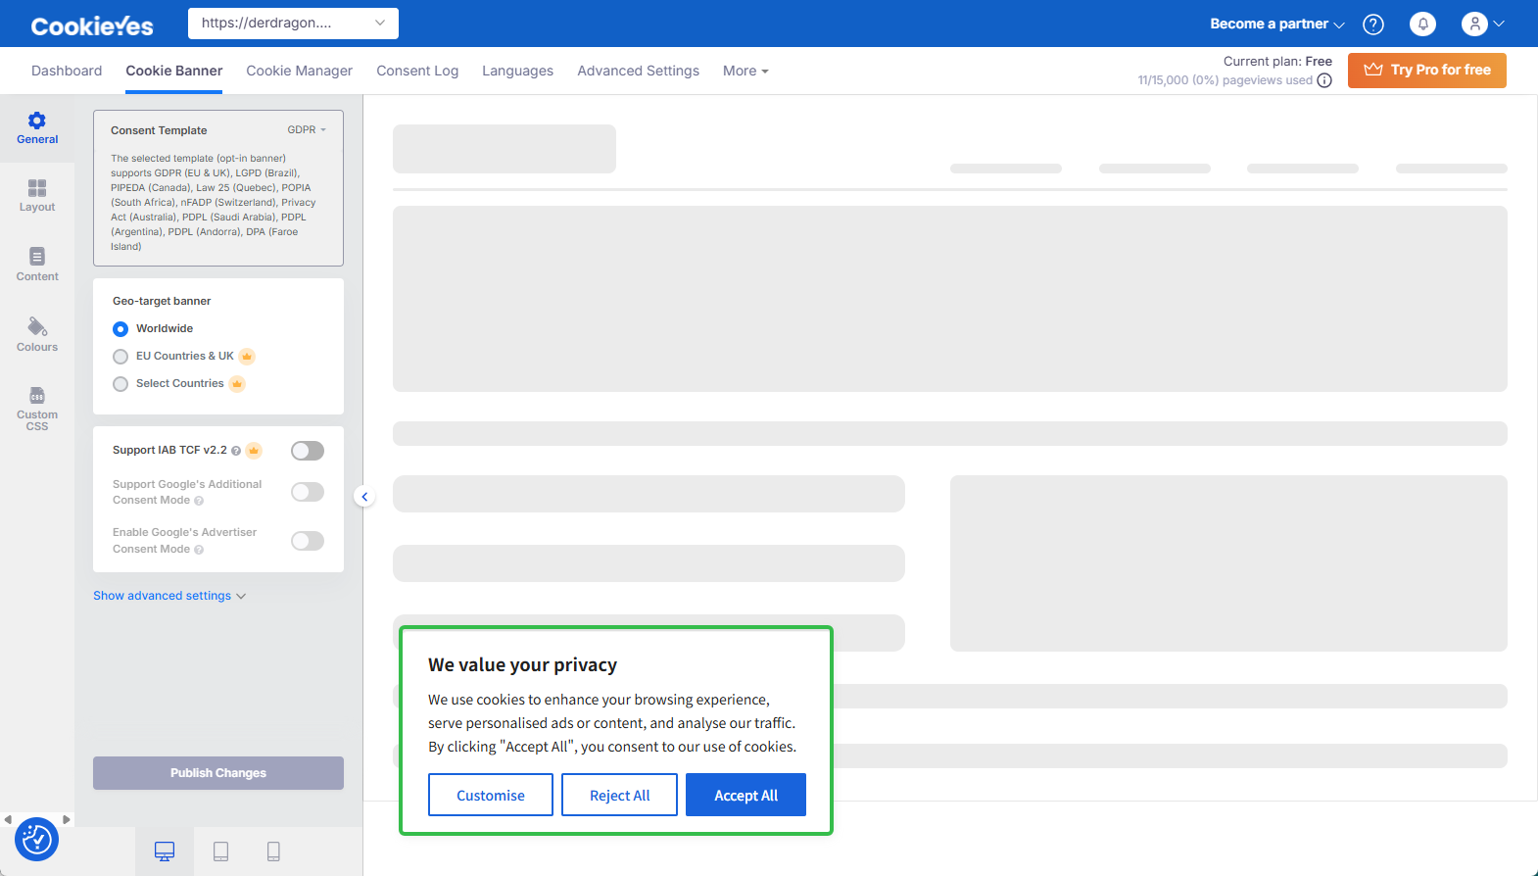Click Accept All in the cookie banner
1538x876 pixels.
[x=745, y=795]
